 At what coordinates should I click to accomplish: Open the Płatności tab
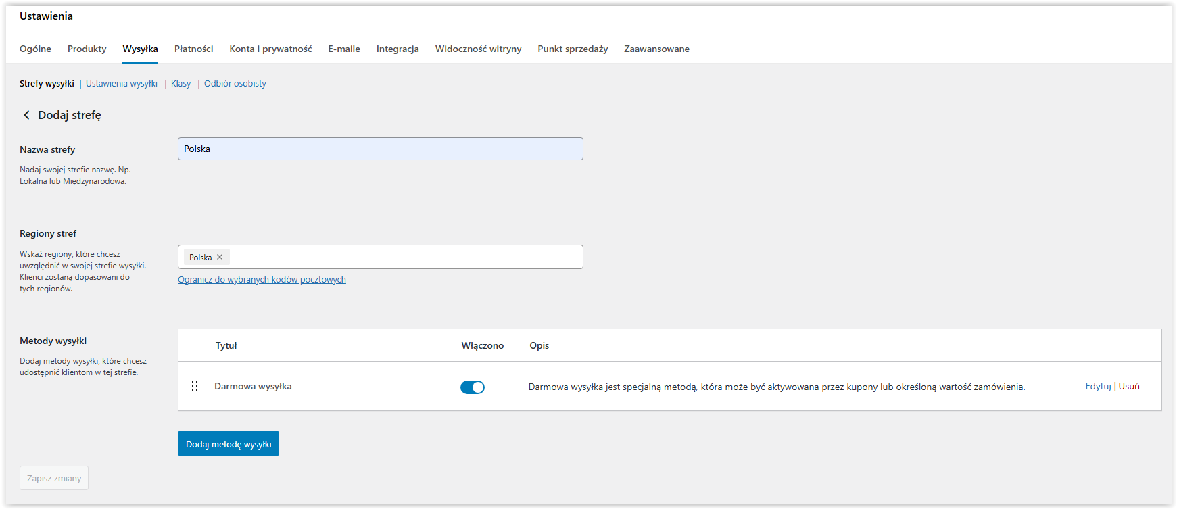coord(193,49)
